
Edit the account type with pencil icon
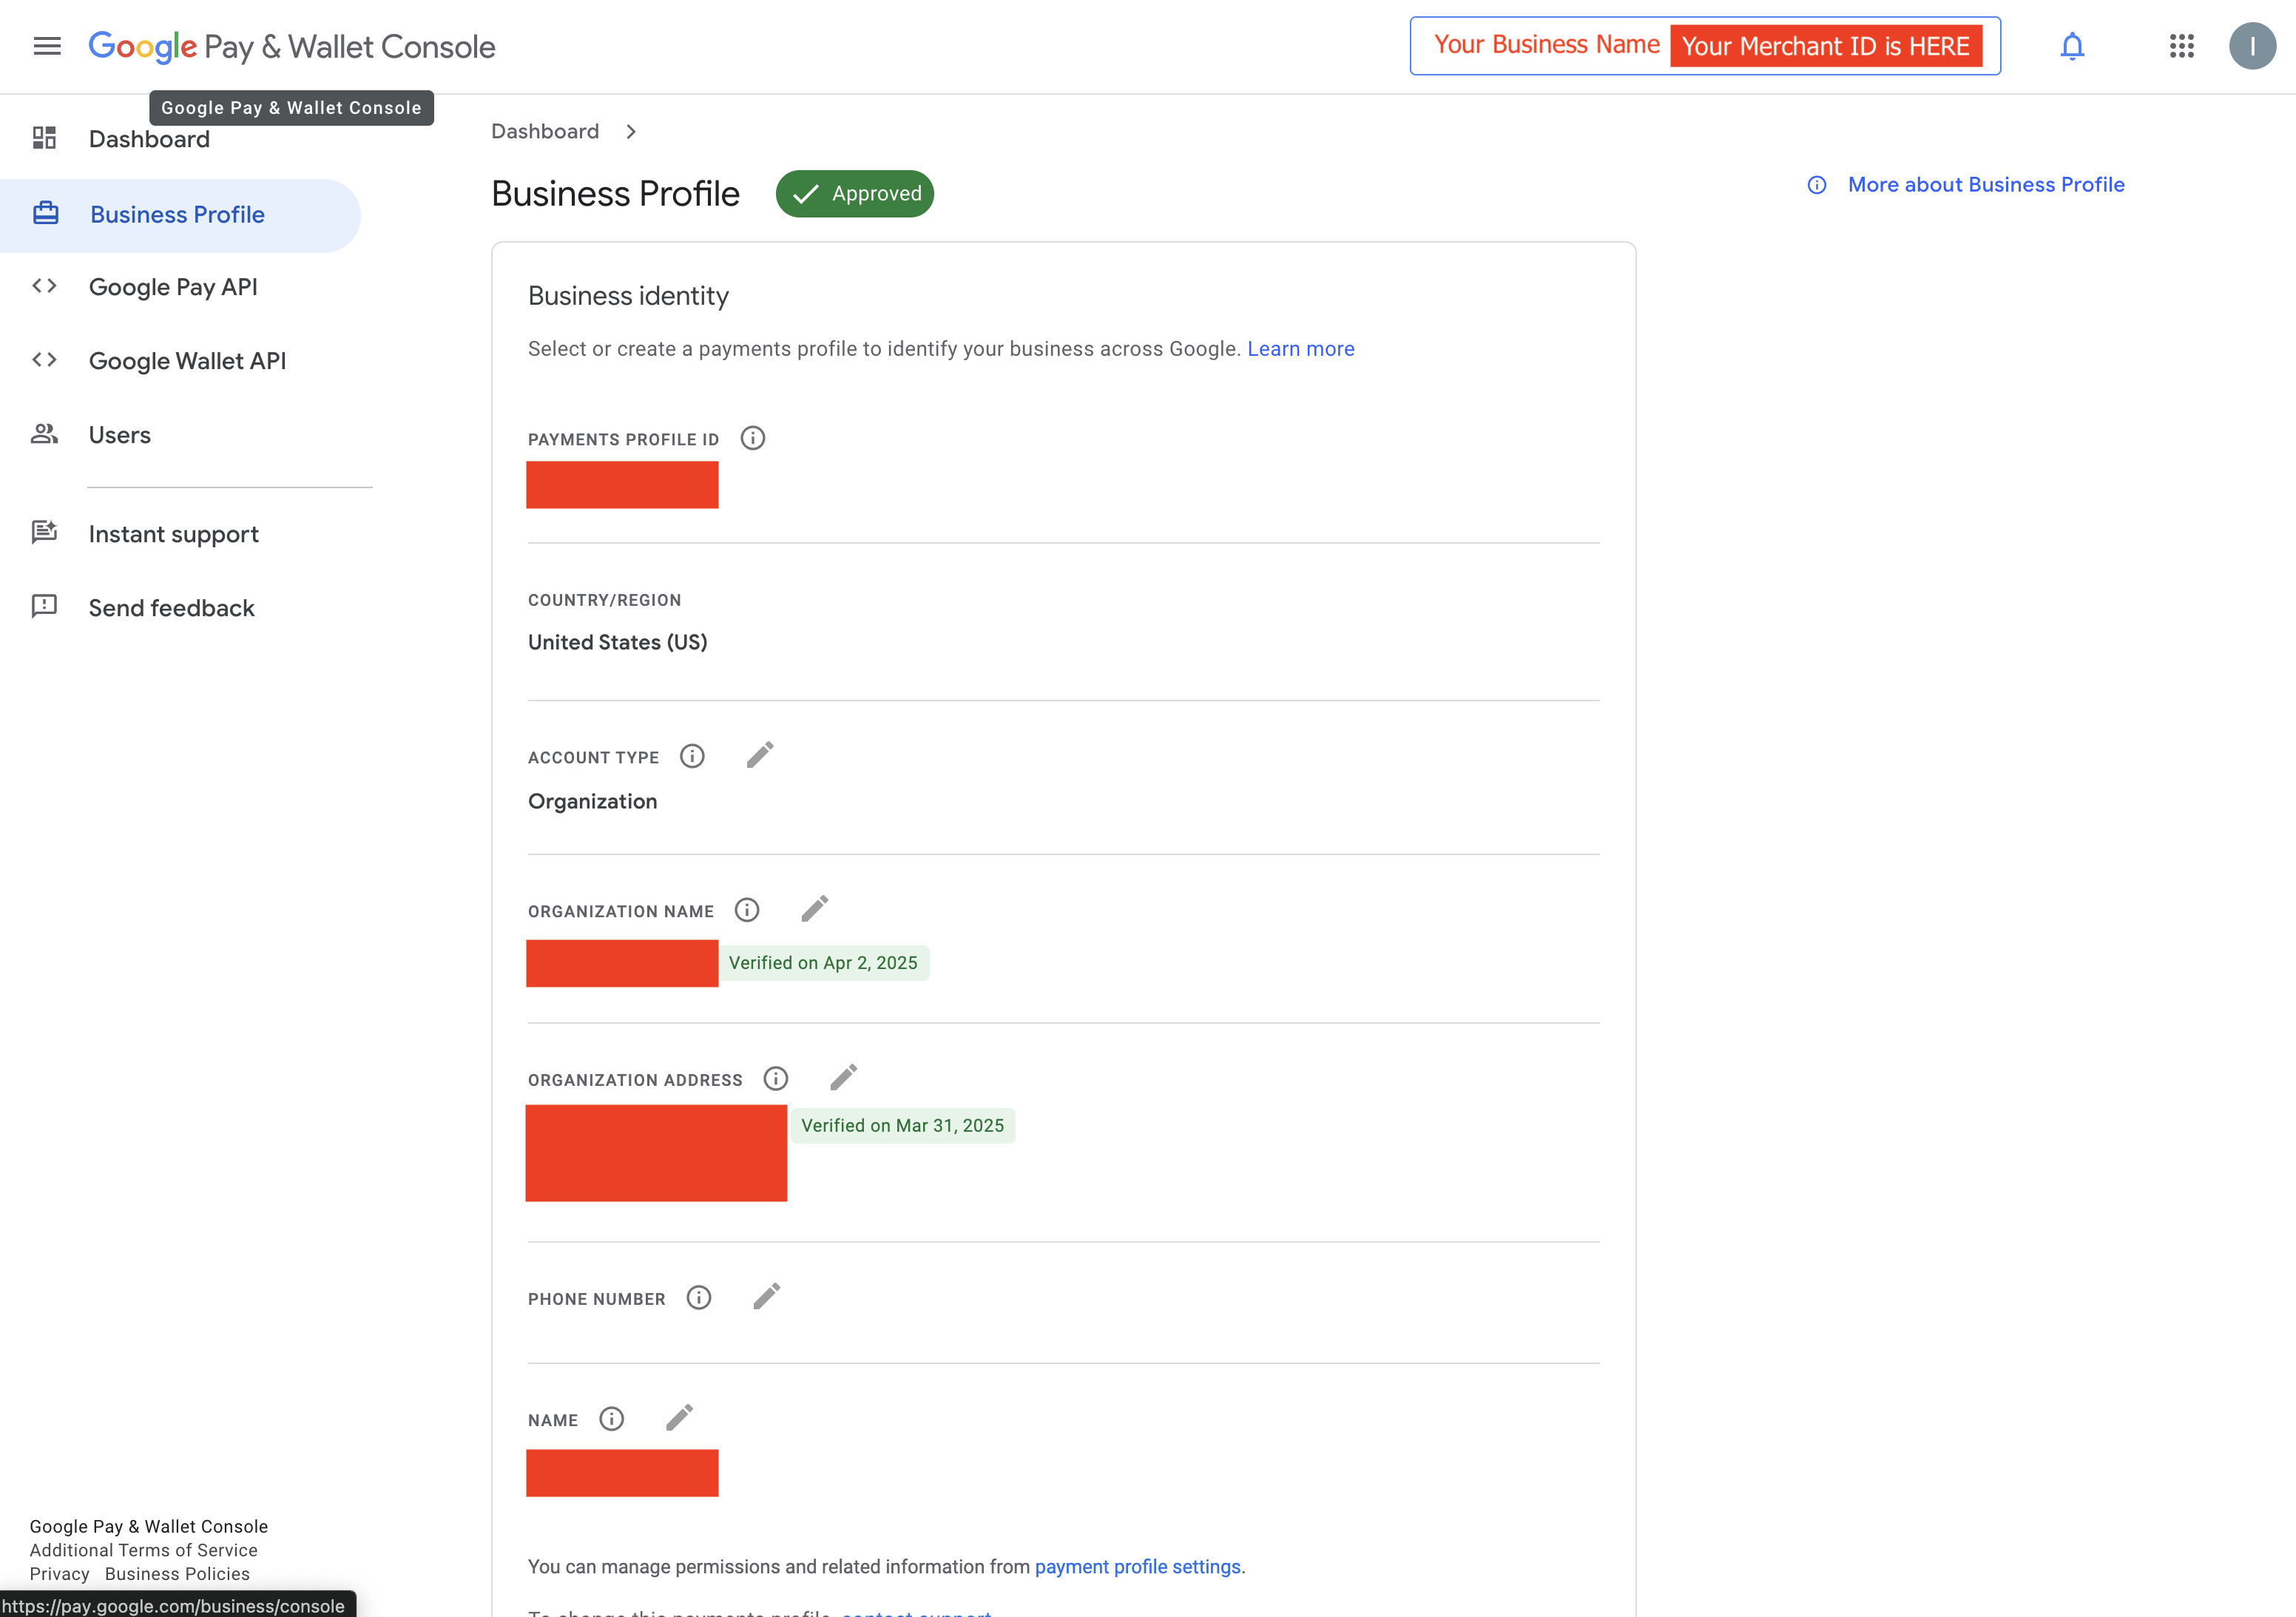pos(760,755)
